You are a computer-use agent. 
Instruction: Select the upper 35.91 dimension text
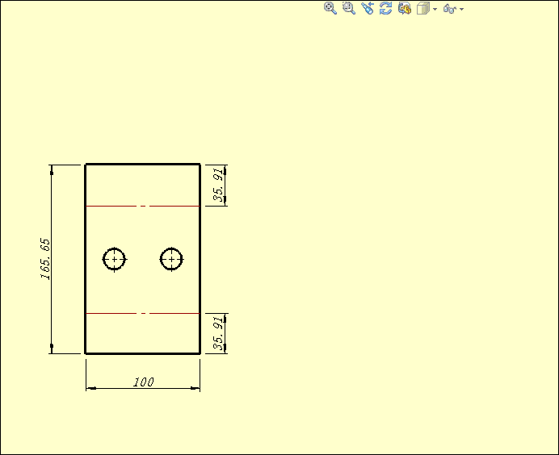pyautogui.click(x=218, y=185)
